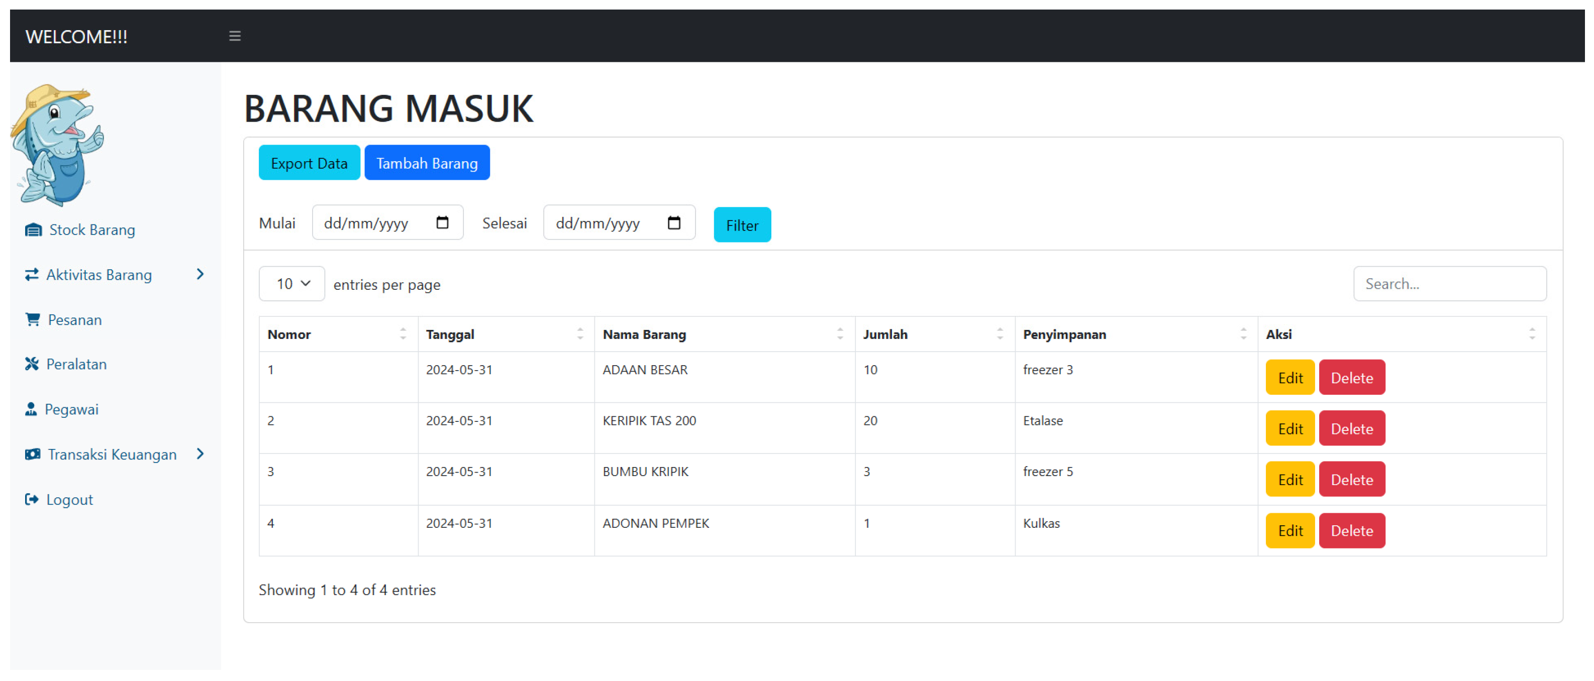Open calendar picker in Mulai date field
Viewport: 1594px width, 681px height.
[x=442, y=222]
